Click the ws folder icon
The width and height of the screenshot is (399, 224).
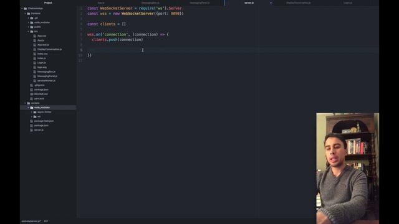(35, 116)
